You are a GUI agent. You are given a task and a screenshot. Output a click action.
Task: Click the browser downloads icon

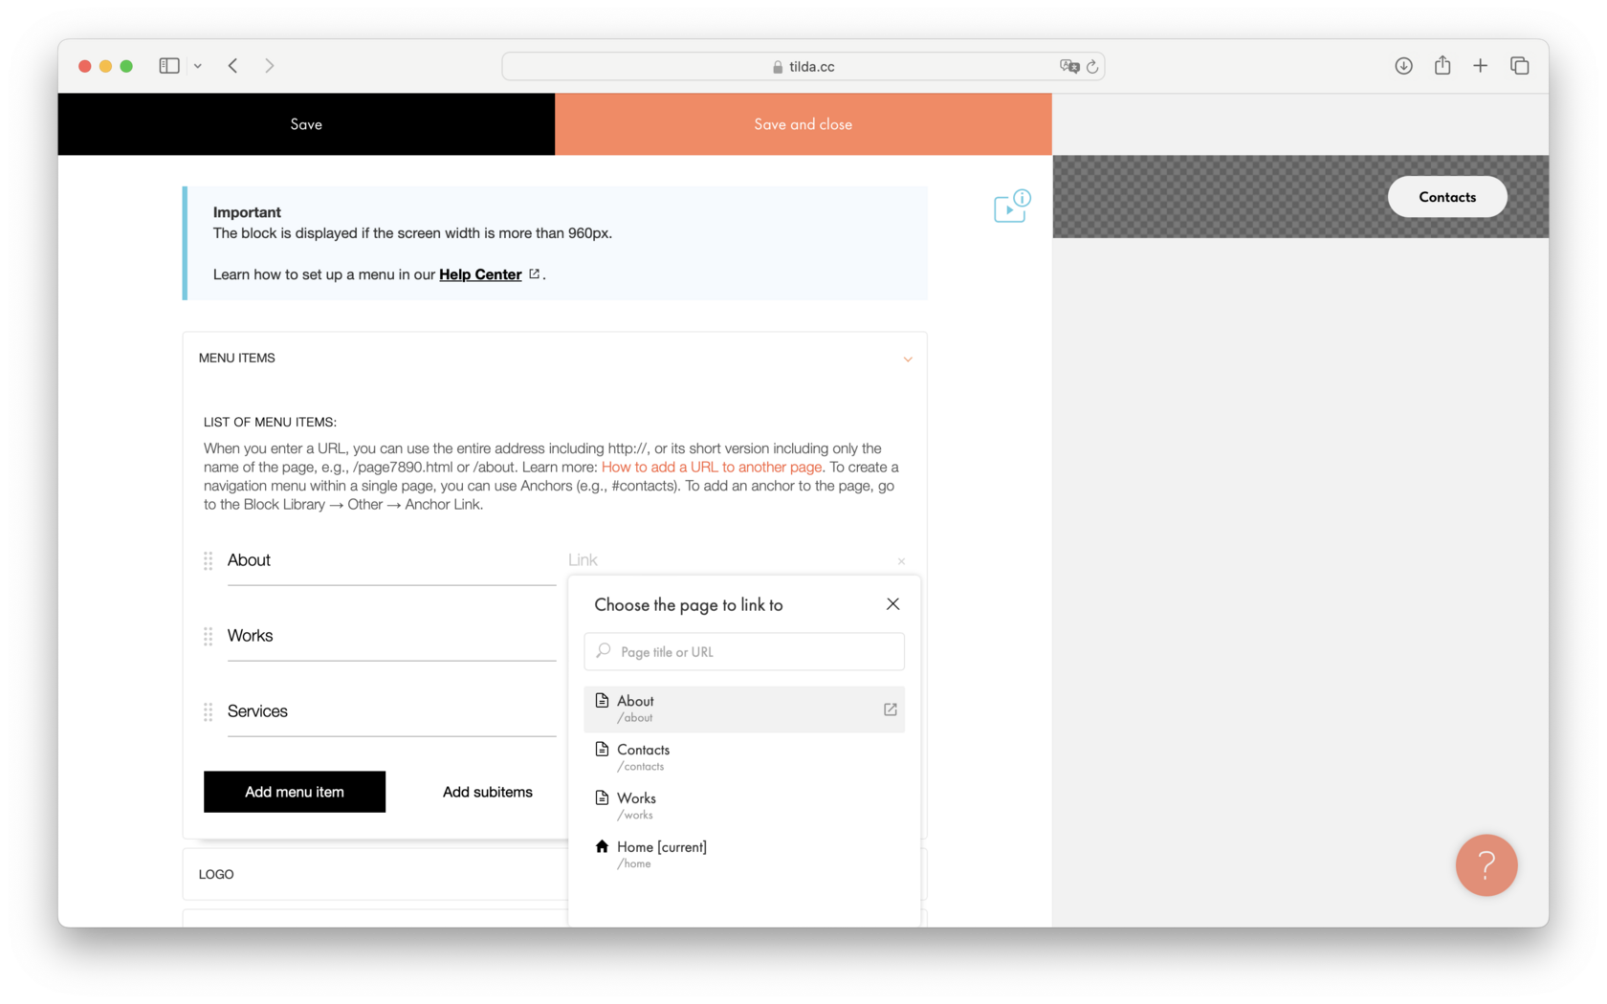(1403, 65)
